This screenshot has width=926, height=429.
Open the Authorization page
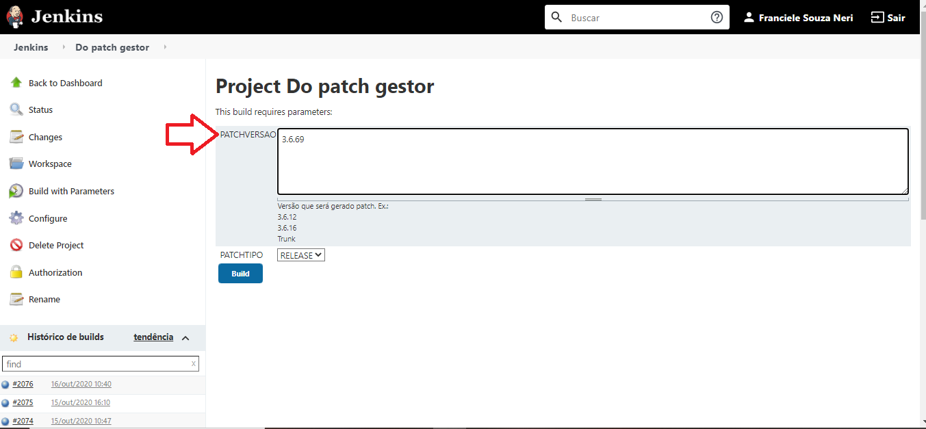(55, 272)
